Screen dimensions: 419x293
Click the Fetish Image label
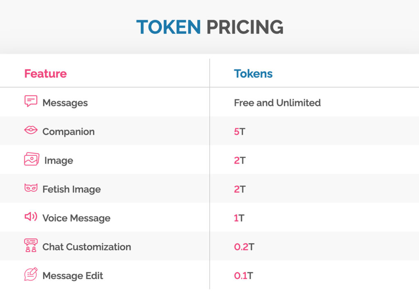coord(72,189)
